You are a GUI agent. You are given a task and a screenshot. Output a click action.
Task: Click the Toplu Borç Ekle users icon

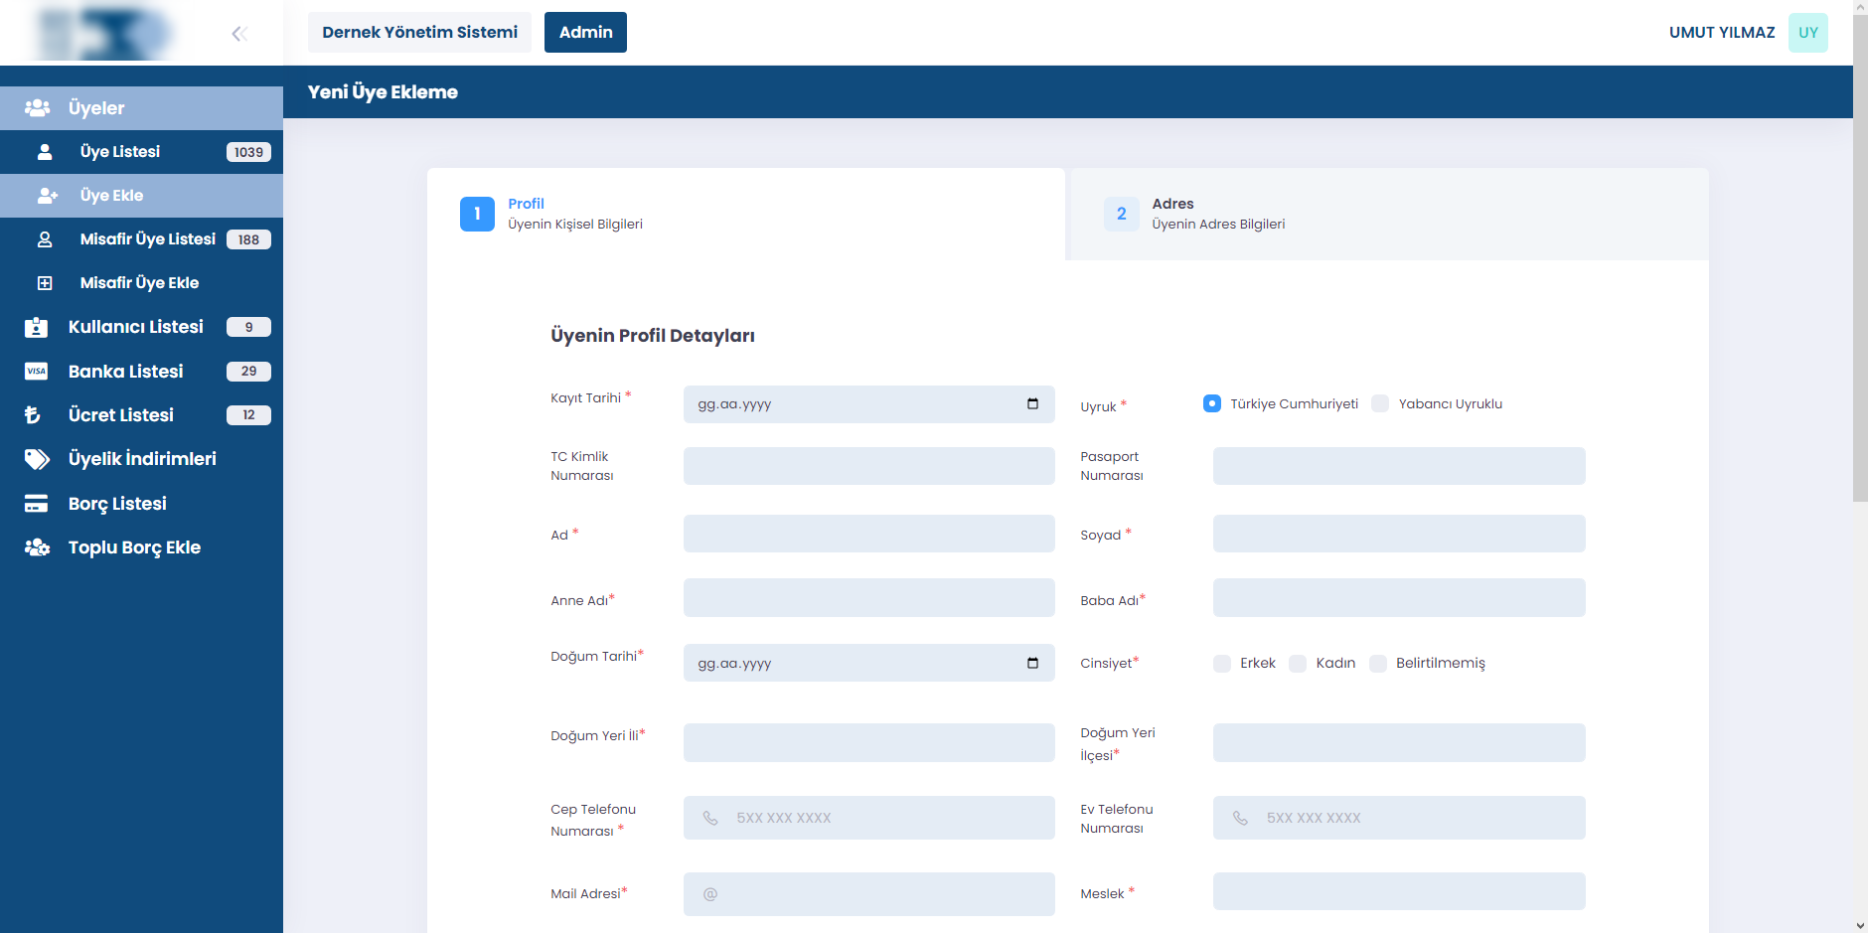pos(37,547)
